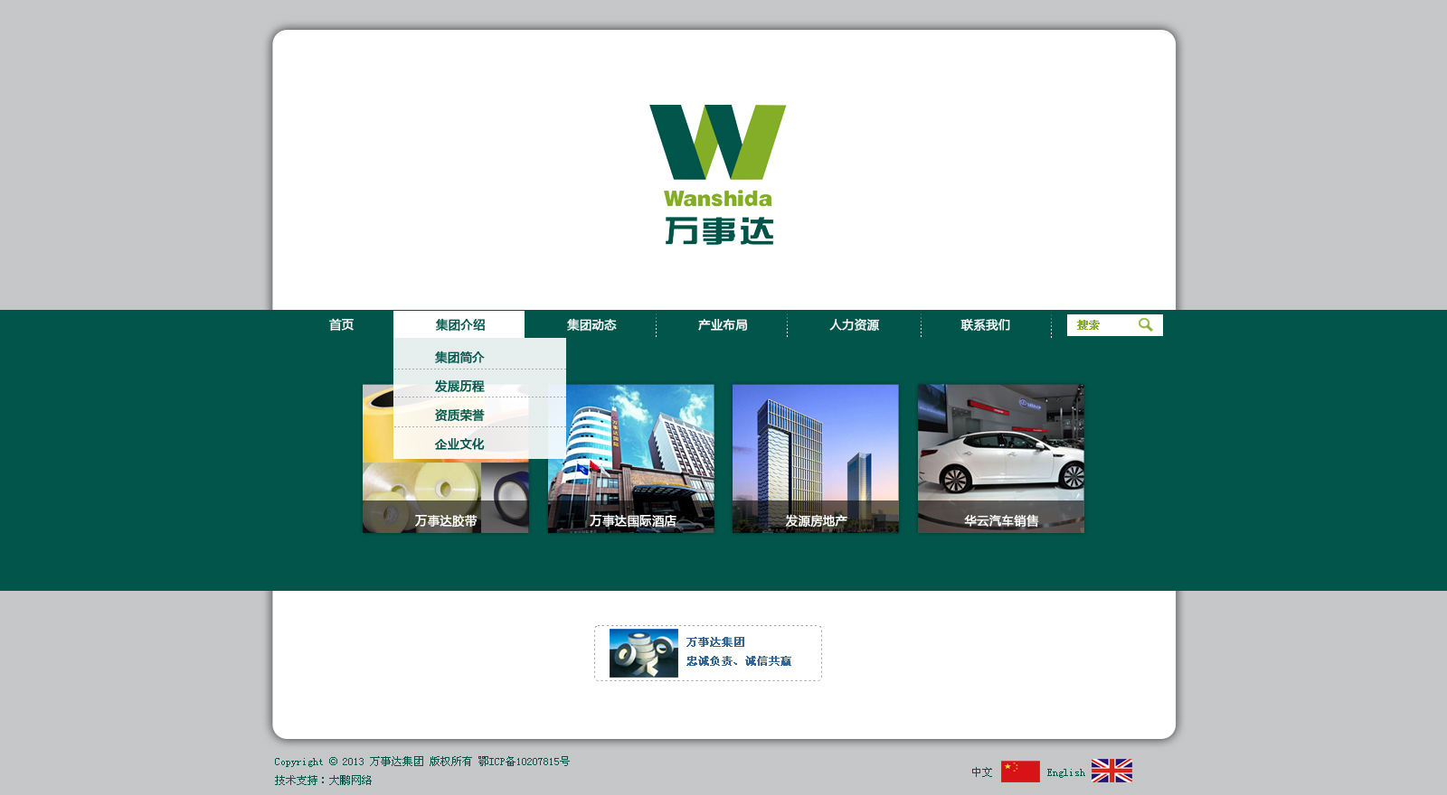Click the tape rolls banner image
Image resolution: width=1447 pixels, height=795 pixels.
[x=644, y=653]
